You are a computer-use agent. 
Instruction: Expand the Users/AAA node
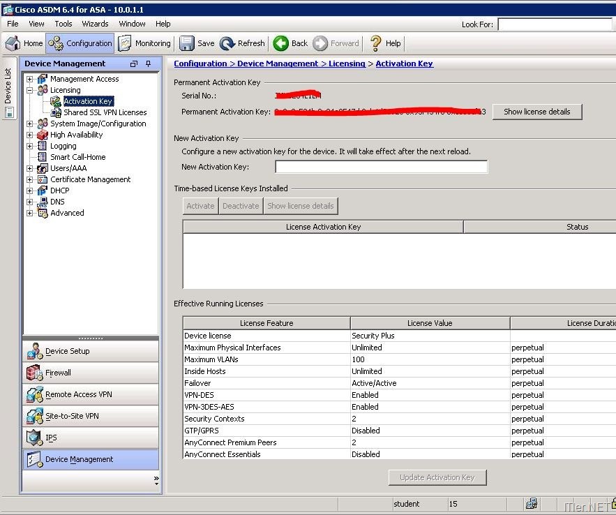tap(29, 168)
